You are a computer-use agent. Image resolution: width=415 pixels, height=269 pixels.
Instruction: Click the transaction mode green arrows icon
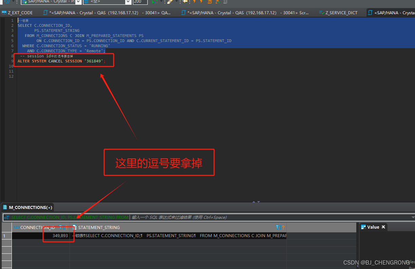[154, 2]
